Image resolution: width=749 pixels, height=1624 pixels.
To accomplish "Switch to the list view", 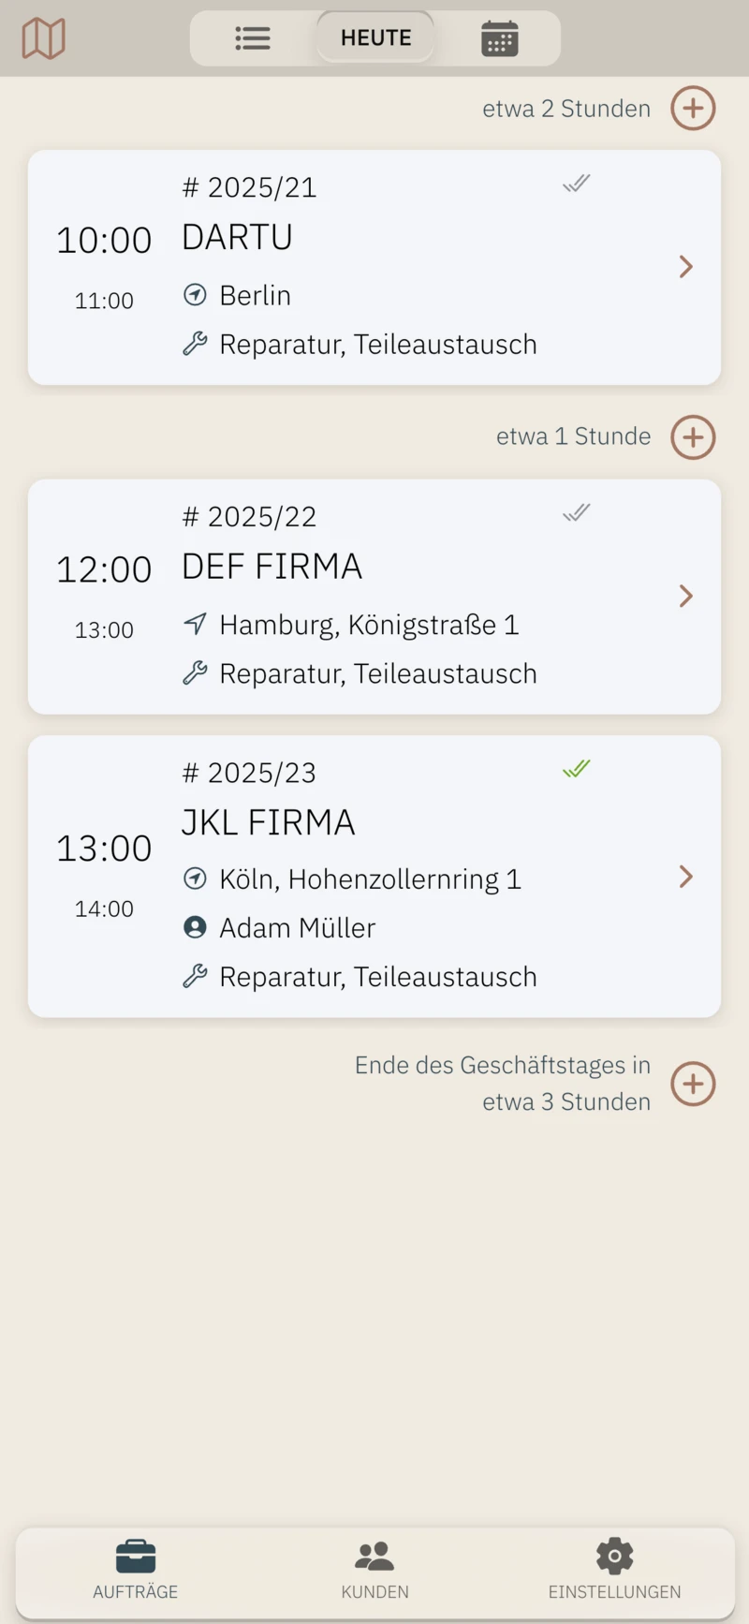I will pos(253,38).
